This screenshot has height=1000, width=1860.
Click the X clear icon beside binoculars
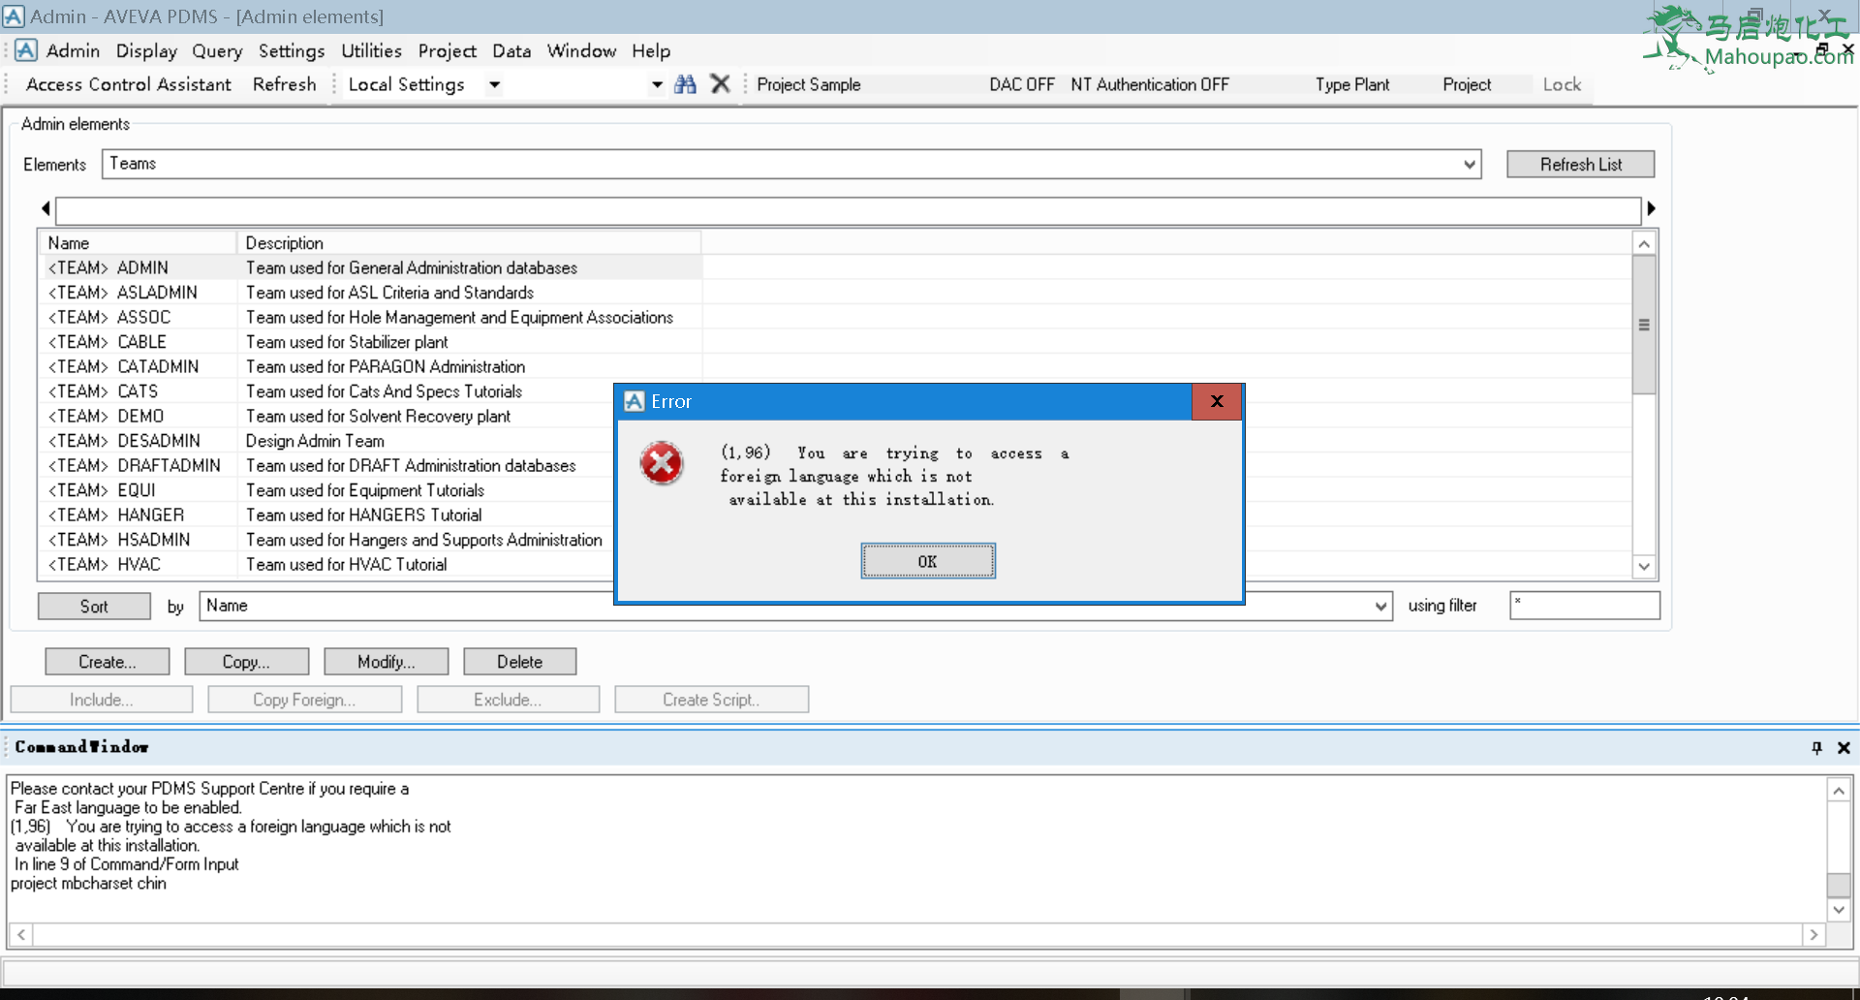[x=720, y=84]
